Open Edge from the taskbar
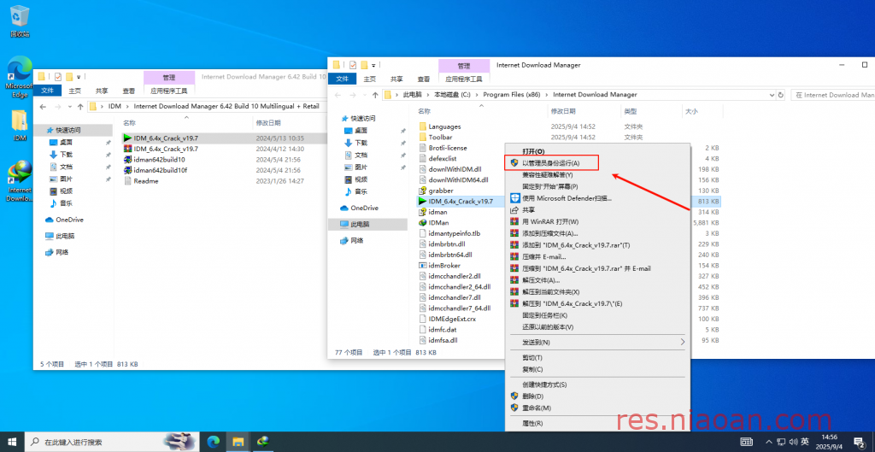 tap(213, 442)
